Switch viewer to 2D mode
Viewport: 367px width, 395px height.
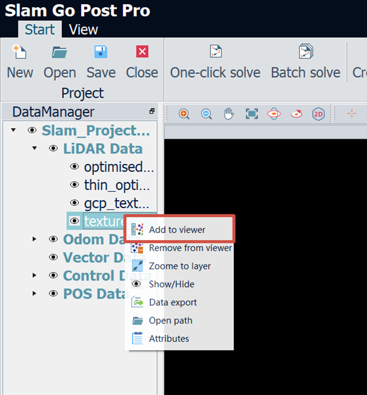[x=318, y=114]
